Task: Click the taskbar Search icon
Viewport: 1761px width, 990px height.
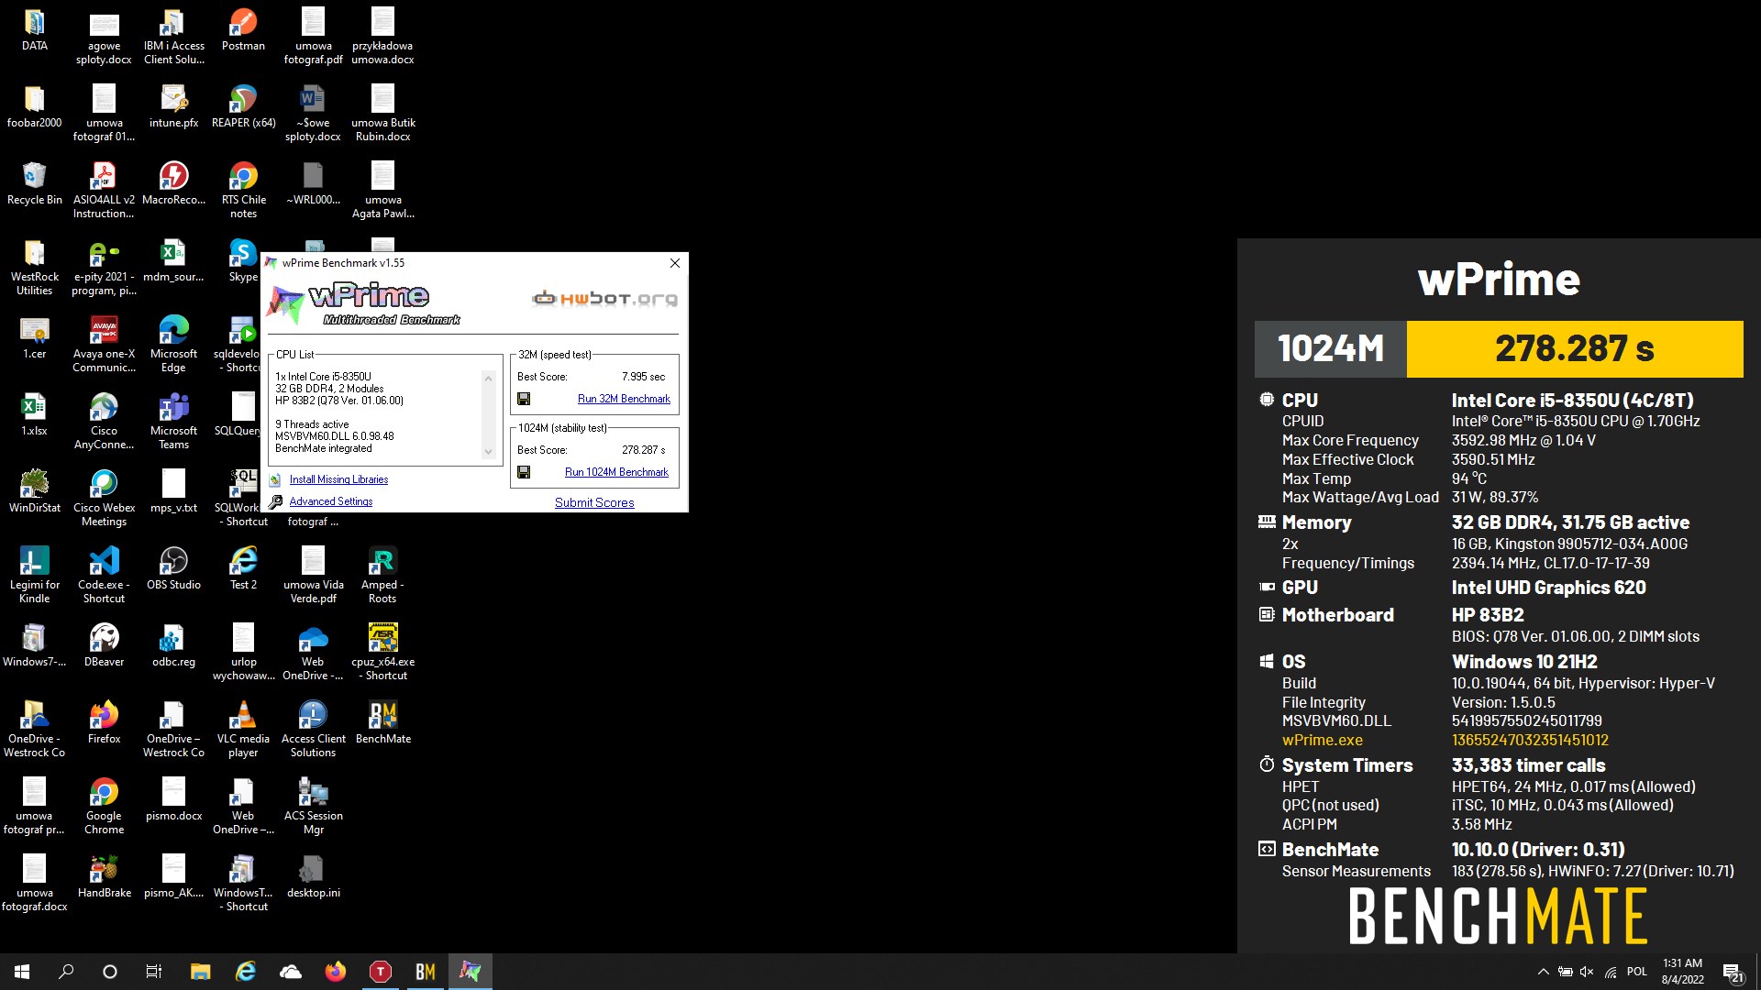Action: tap(66, 972)
